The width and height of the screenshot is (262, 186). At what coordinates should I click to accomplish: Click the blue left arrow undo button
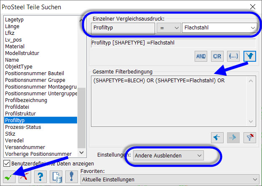(x=217, y=138)
